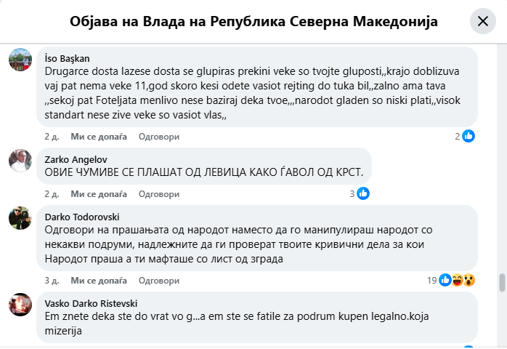507x349 pixels.
Task: Click İso Başkan's name link
Action: (x=72, y=58)
